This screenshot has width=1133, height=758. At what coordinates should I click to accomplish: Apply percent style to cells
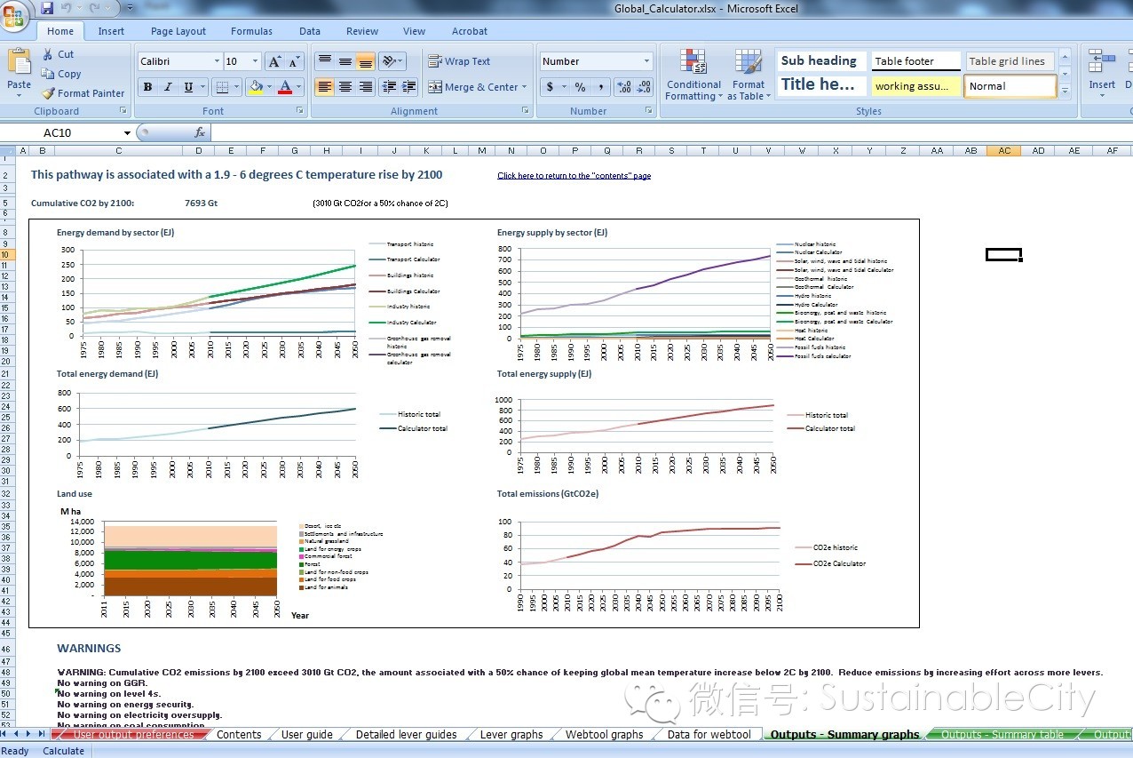pos(580,87)
